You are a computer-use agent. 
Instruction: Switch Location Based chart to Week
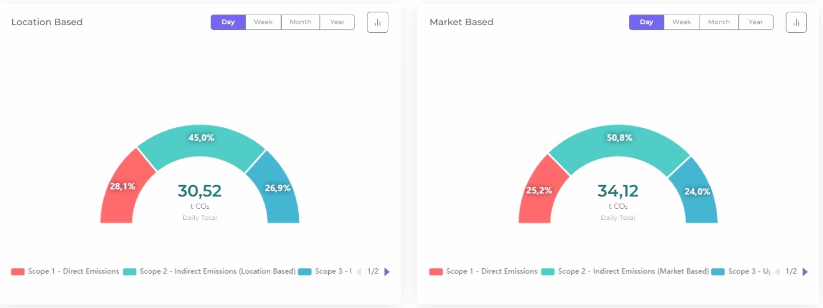click(263, 22)
